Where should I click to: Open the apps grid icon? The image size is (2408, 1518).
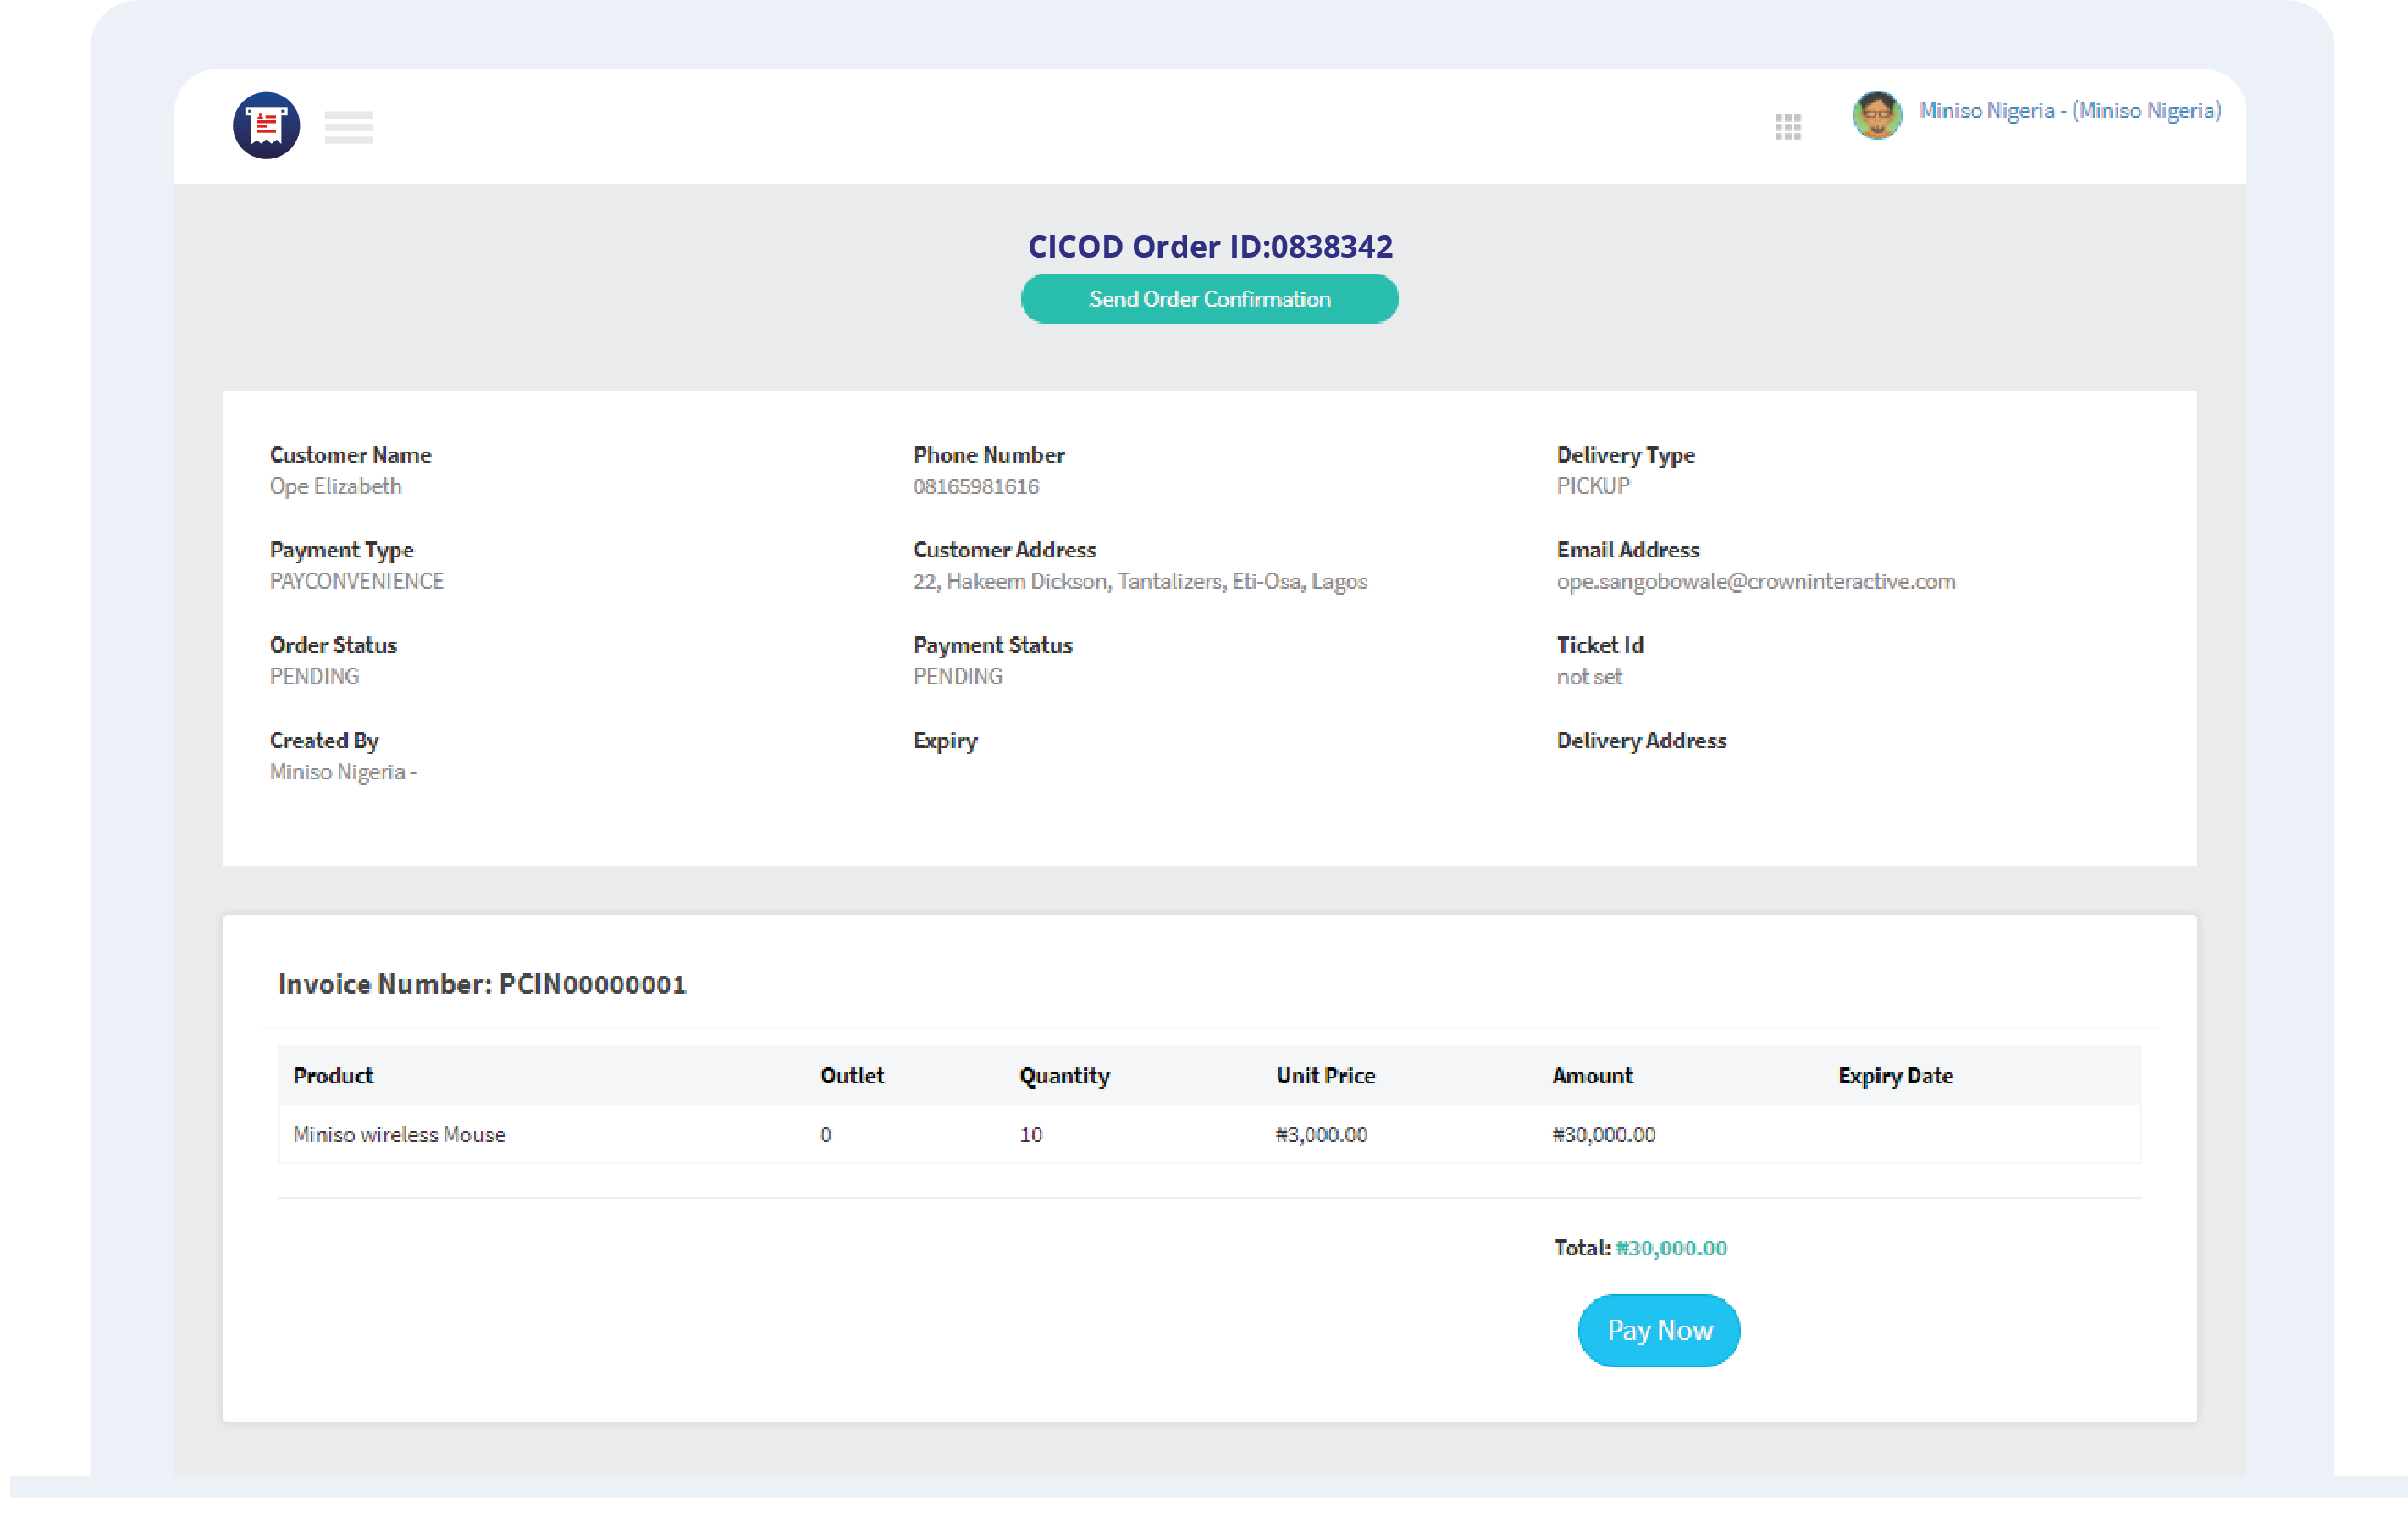pyautogui.click(x=1788, y=127)
